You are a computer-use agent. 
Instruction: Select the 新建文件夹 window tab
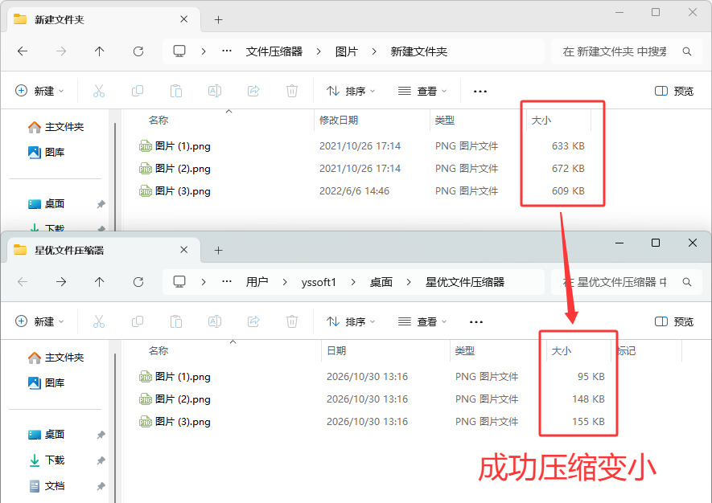pyautogui.click(x=104, y=19)
